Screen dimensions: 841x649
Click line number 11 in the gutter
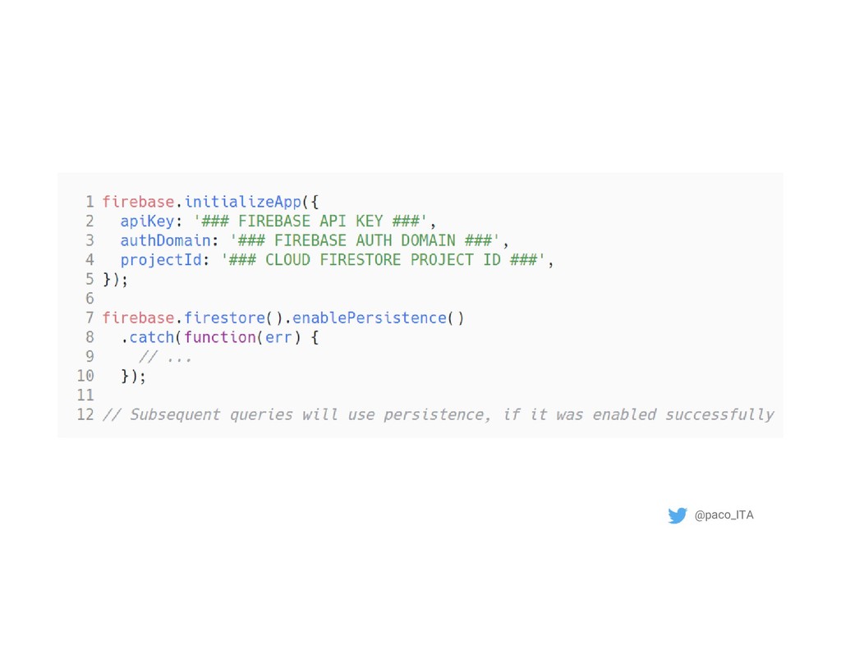(x=85, y=395)
